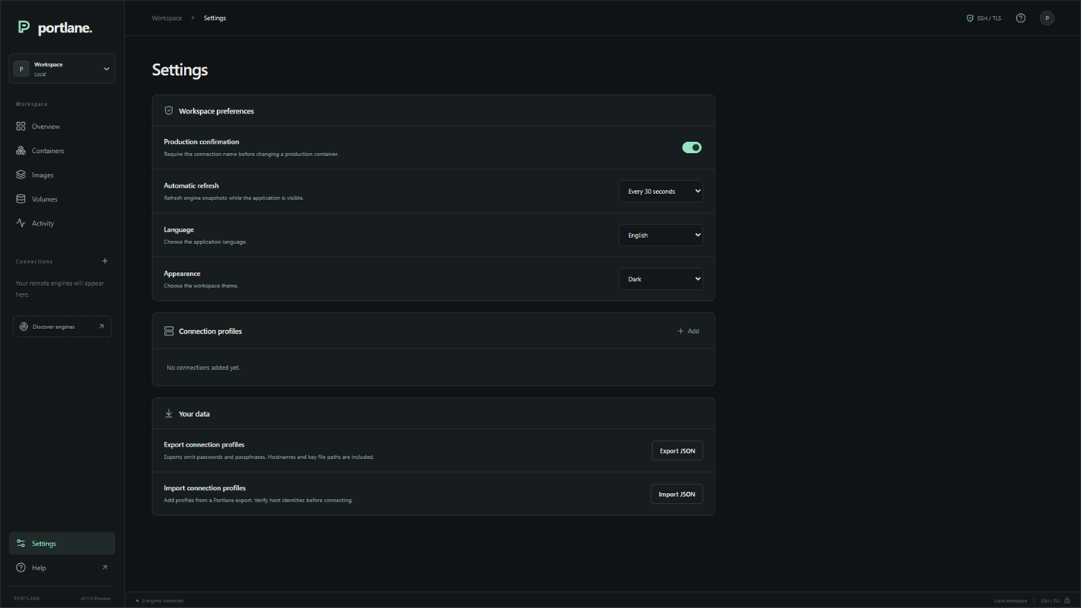
Task: Expand the Workspace switcher chevron
Action: coord(107,69)
